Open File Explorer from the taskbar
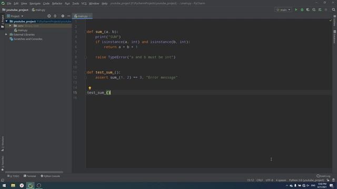Image resolution: width=337 pixels, height=189 pixels. point(13,185)
